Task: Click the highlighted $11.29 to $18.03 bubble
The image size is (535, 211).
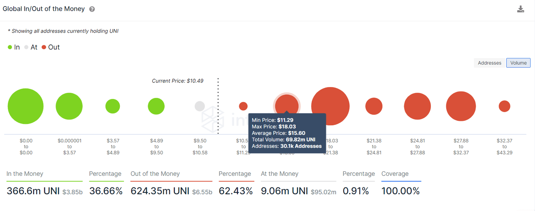Action: [287, 104]
